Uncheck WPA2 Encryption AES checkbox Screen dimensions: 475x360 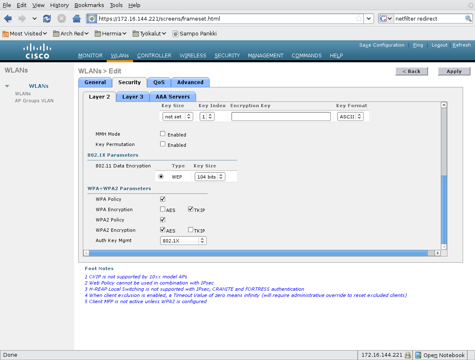(163, 230)
